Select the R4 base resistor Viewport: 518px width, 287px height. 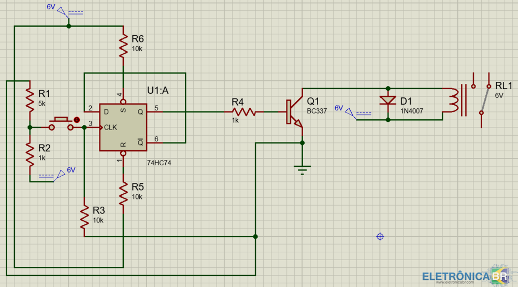pos(243,111)
